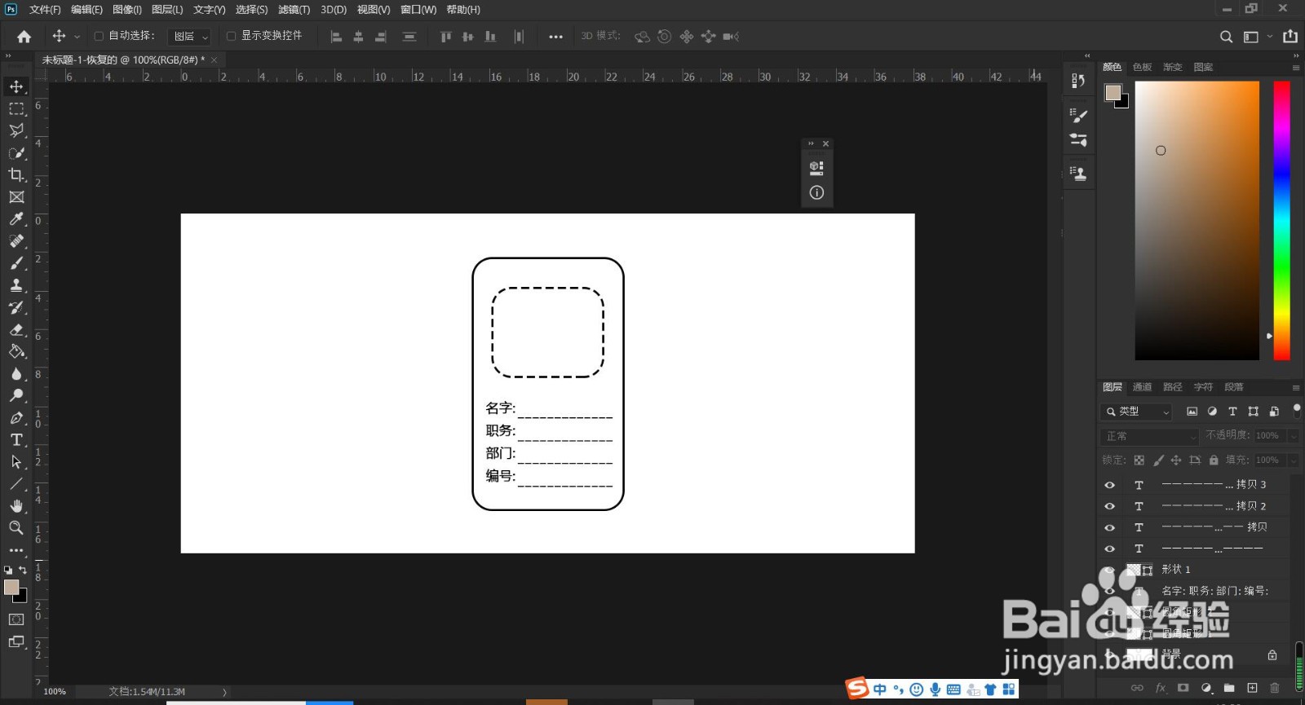Switch to the 通道 tab
Image resolution: width=1305 pixels, height=705 pixels.
tap(1143, 387)
